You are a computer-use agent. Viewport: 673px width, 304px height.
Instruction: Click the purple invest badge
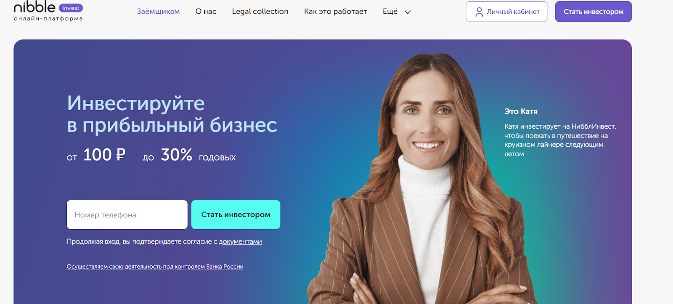pyautogui.click(x=71, y=8)
